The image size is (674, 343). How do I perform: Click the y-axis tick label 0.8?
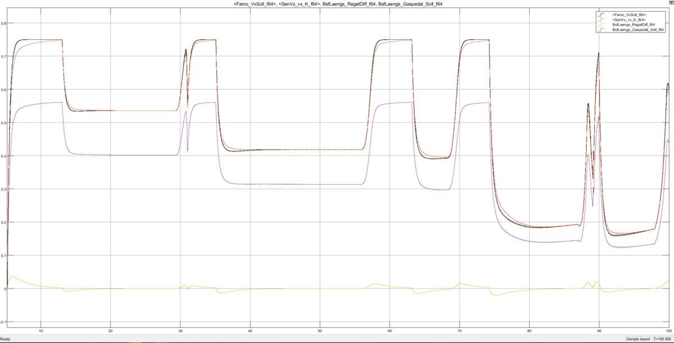tap(4, 24)
